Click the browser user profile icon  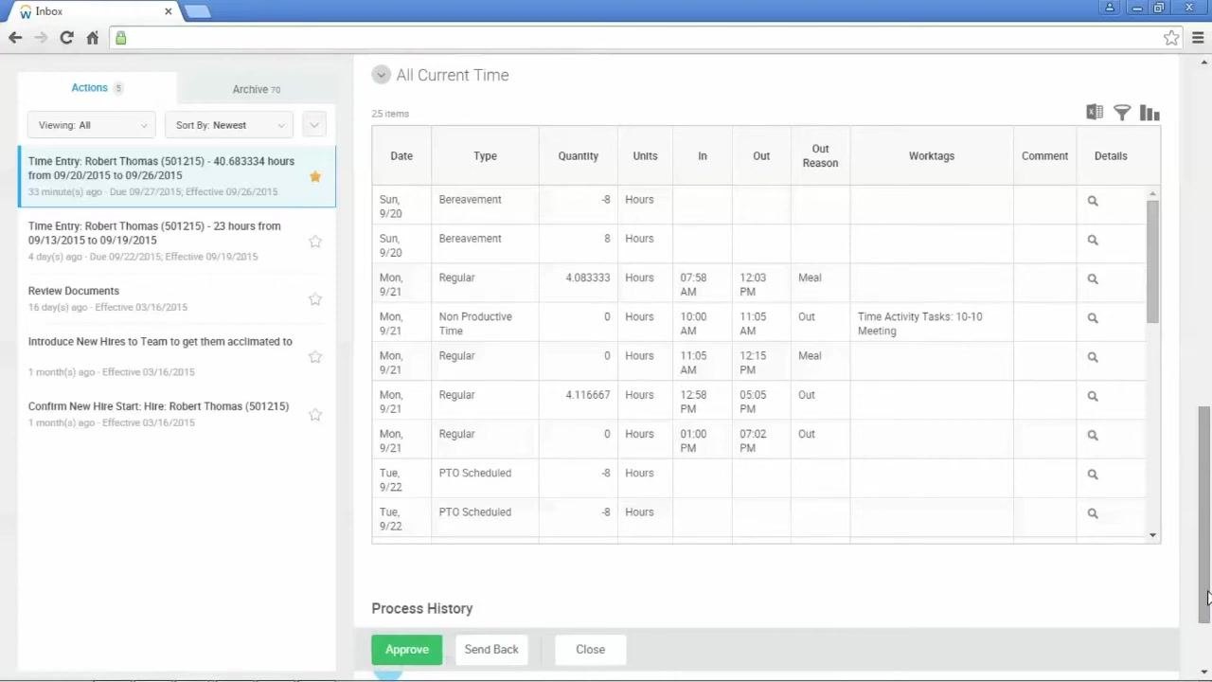click(1110, 8)
